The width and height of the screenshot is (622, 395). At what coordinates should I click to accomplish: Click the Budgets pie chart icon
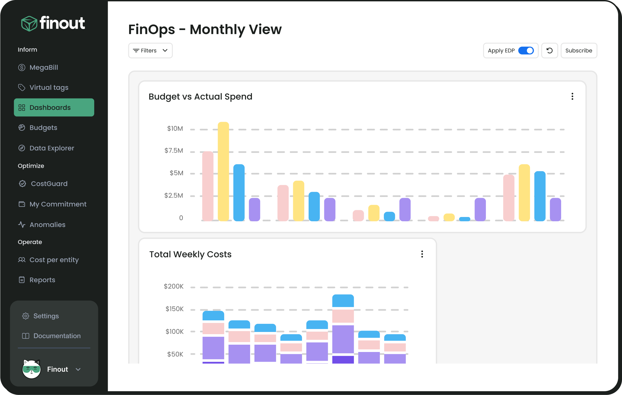coord(22,127)
